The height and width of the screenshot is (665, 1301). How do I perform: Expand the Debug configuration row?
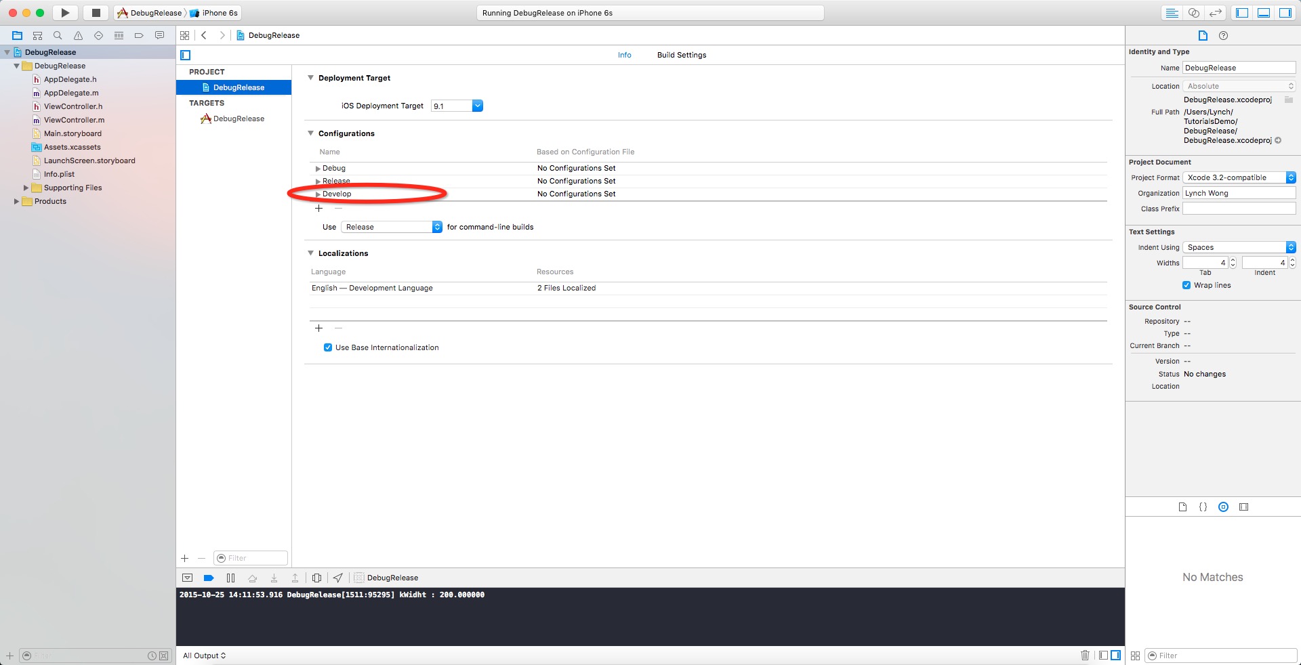point(318,169)
